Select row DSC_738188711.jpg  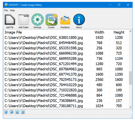[66, 106]
